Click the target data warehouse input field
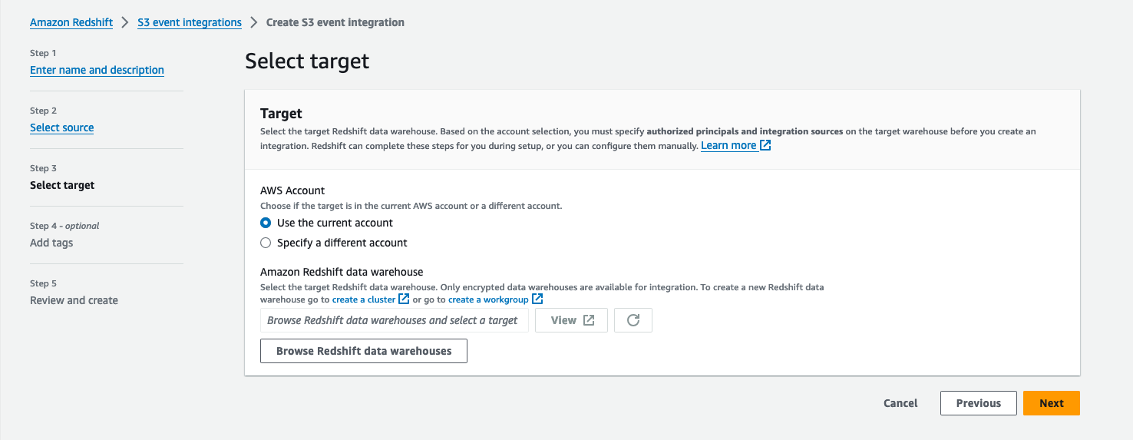1133x440 pixels. [394, 320]
